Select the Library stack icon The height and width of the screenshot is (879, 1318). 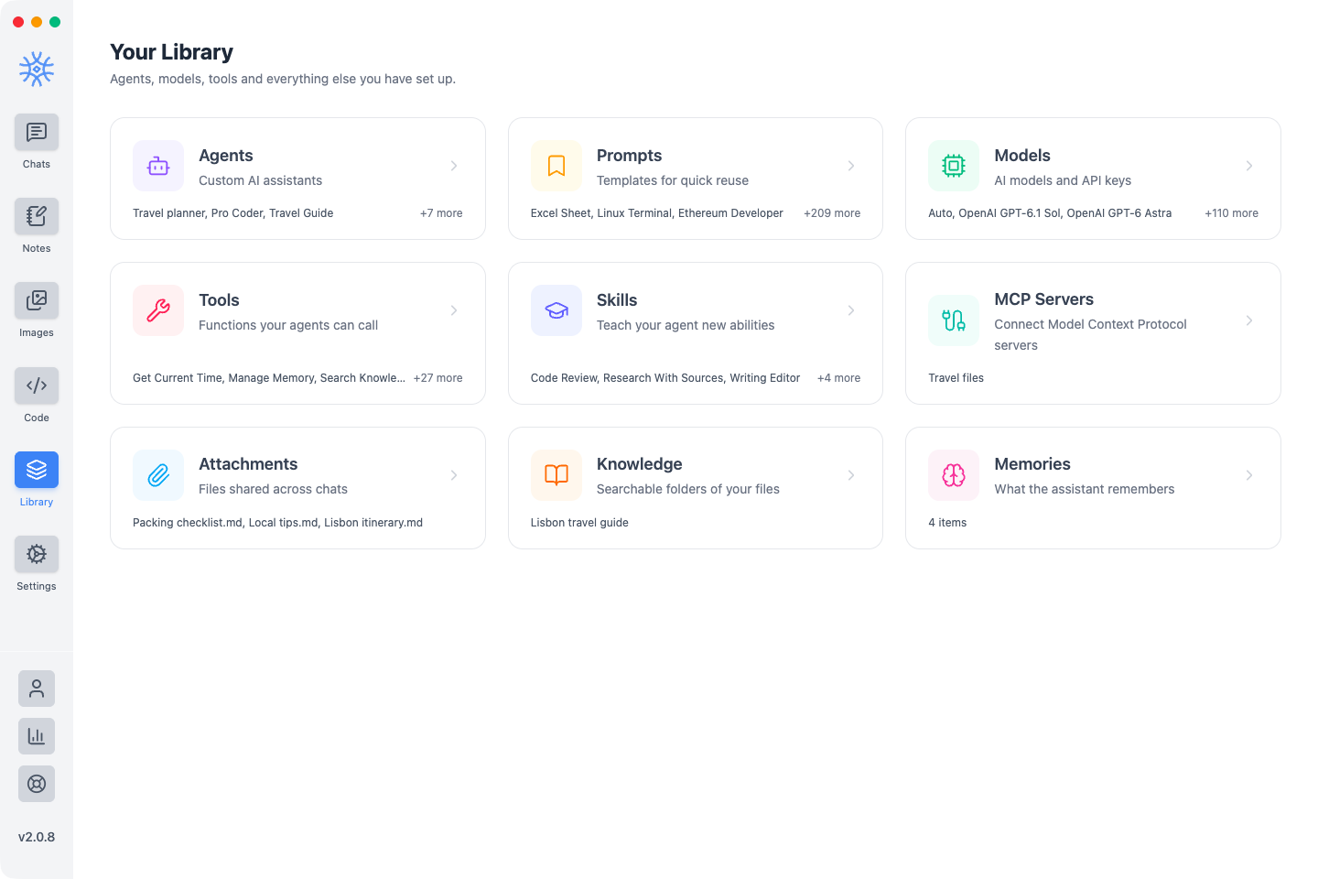(37, 470)
